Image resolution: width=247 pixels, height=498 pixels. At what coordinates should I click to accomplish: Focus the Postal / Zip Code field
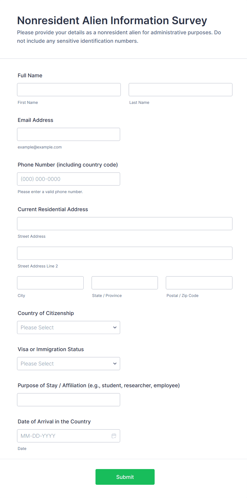199,283
